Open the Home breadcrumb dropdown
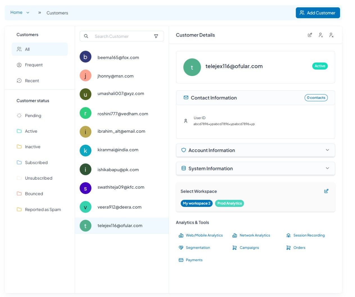The width and height of the screenshot is (355, 297). click(20, 12)
